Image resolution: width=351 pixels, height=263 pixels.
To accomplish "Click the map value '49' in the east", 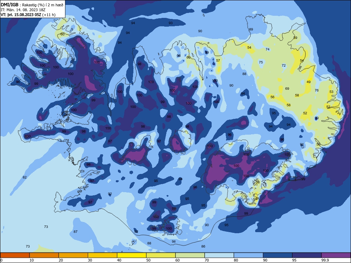I will tap(309, 82).
